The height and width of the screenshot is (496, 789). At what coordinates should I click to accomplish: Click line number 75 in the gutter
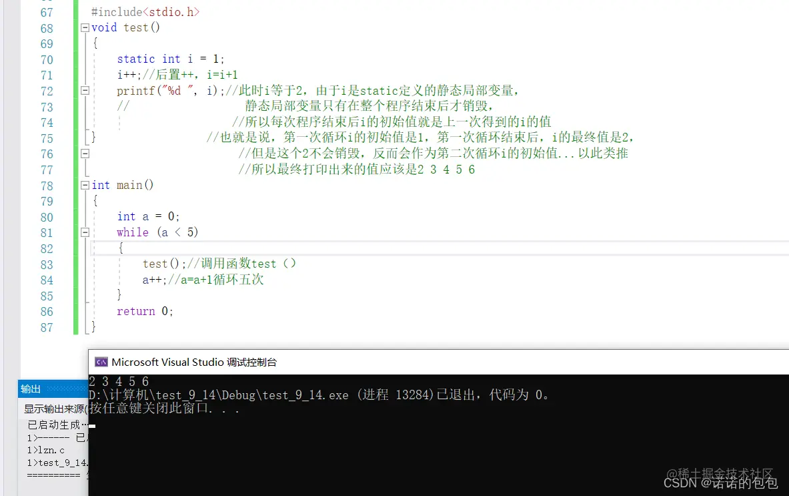pos(47,138)
